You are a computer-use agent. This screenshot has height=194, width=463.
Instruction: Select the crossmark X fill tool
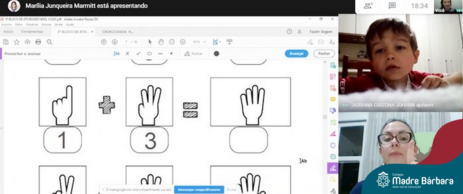coord(127,53)
